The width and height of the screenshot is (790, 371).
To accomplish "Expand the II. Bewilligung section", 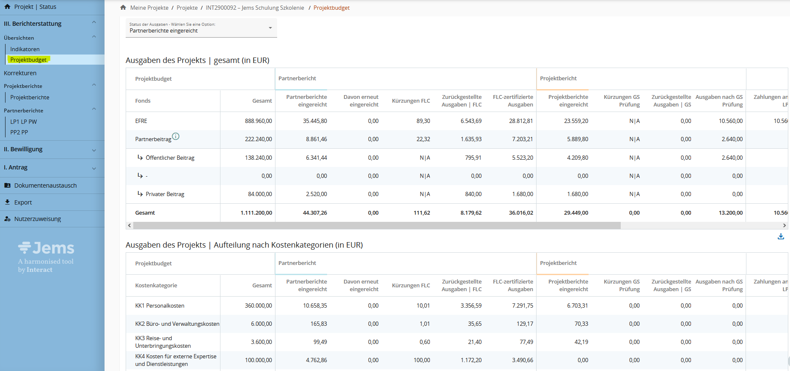I will (x=94, y=150).
